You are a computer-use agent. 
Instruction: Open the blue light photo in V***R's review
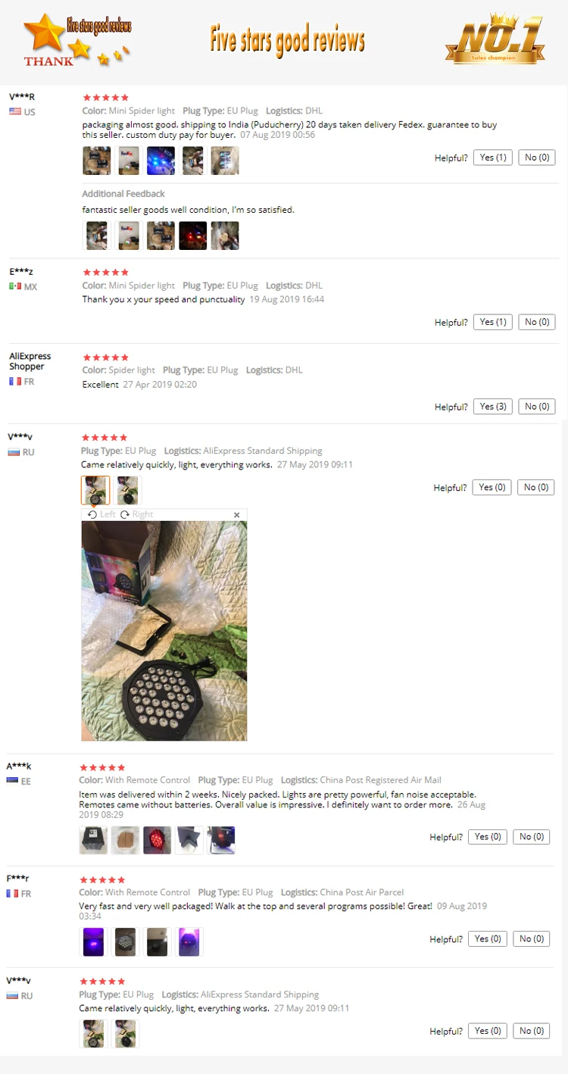(x=161, y=161)
